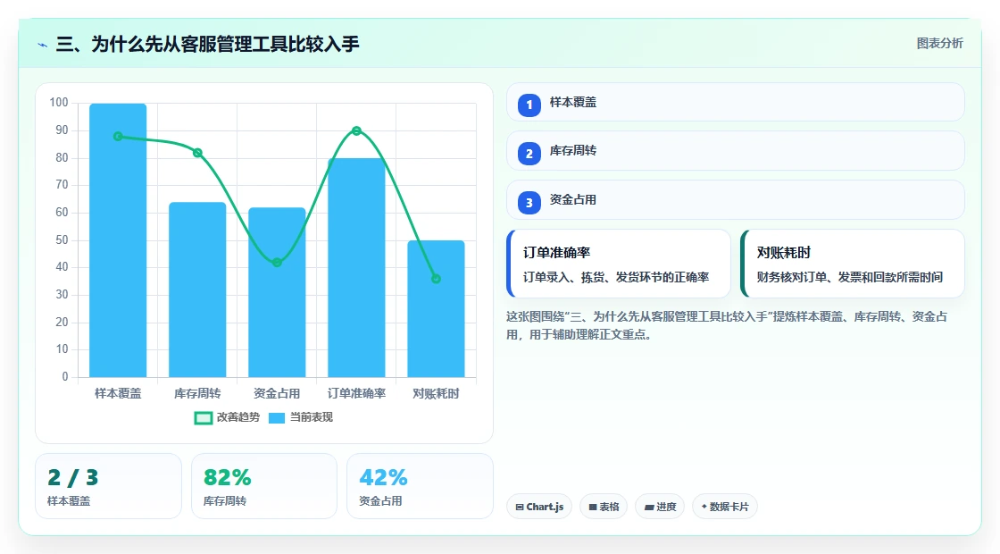Click the 表格 tag icon

click(x=593, y=507)
